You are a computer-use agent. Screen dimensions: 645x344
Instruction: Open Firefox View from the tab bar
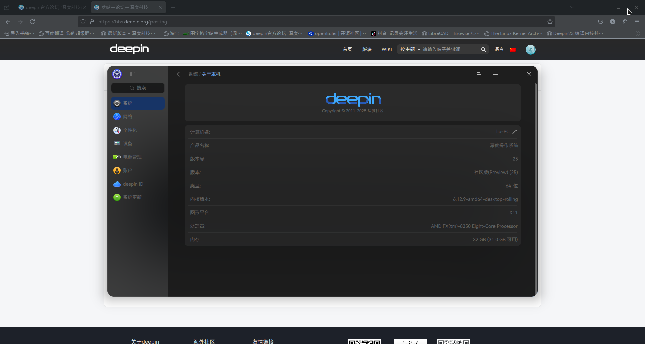[x=7, y=7]
